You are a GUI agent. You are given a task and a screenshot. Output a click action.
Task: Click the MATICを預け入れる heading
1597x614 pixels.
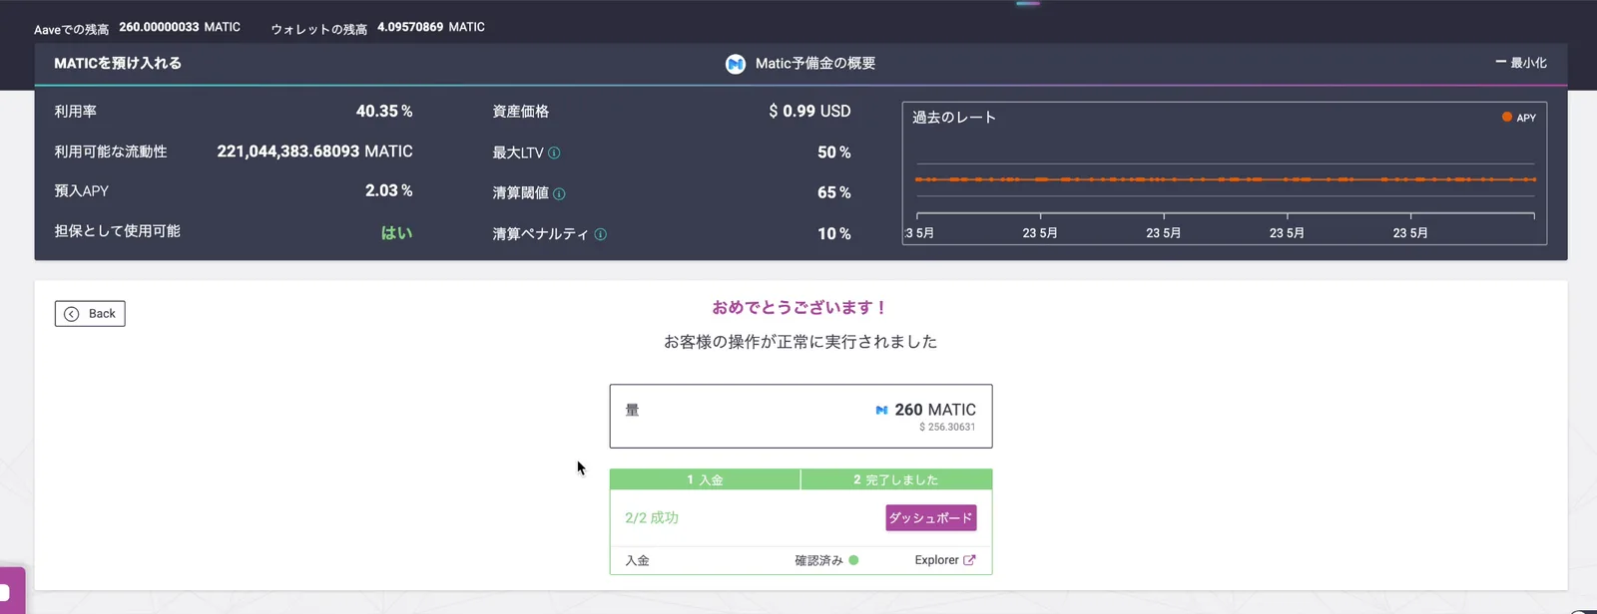[x=118, y=63]
